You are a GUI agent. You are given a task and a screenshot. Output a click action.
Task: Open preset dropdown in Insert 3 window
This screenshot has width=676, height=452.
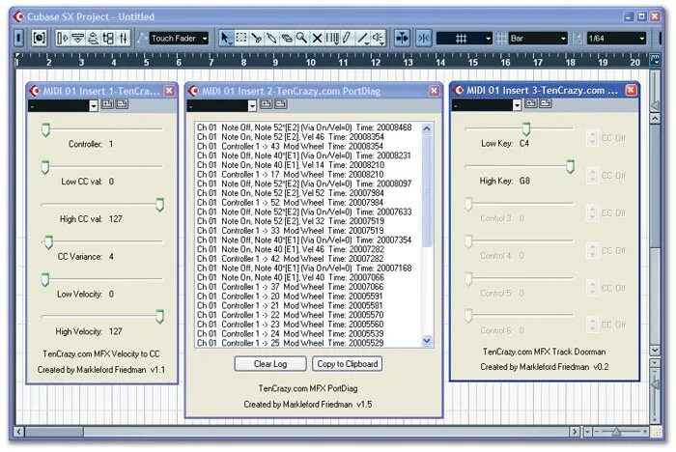point(517,105)
